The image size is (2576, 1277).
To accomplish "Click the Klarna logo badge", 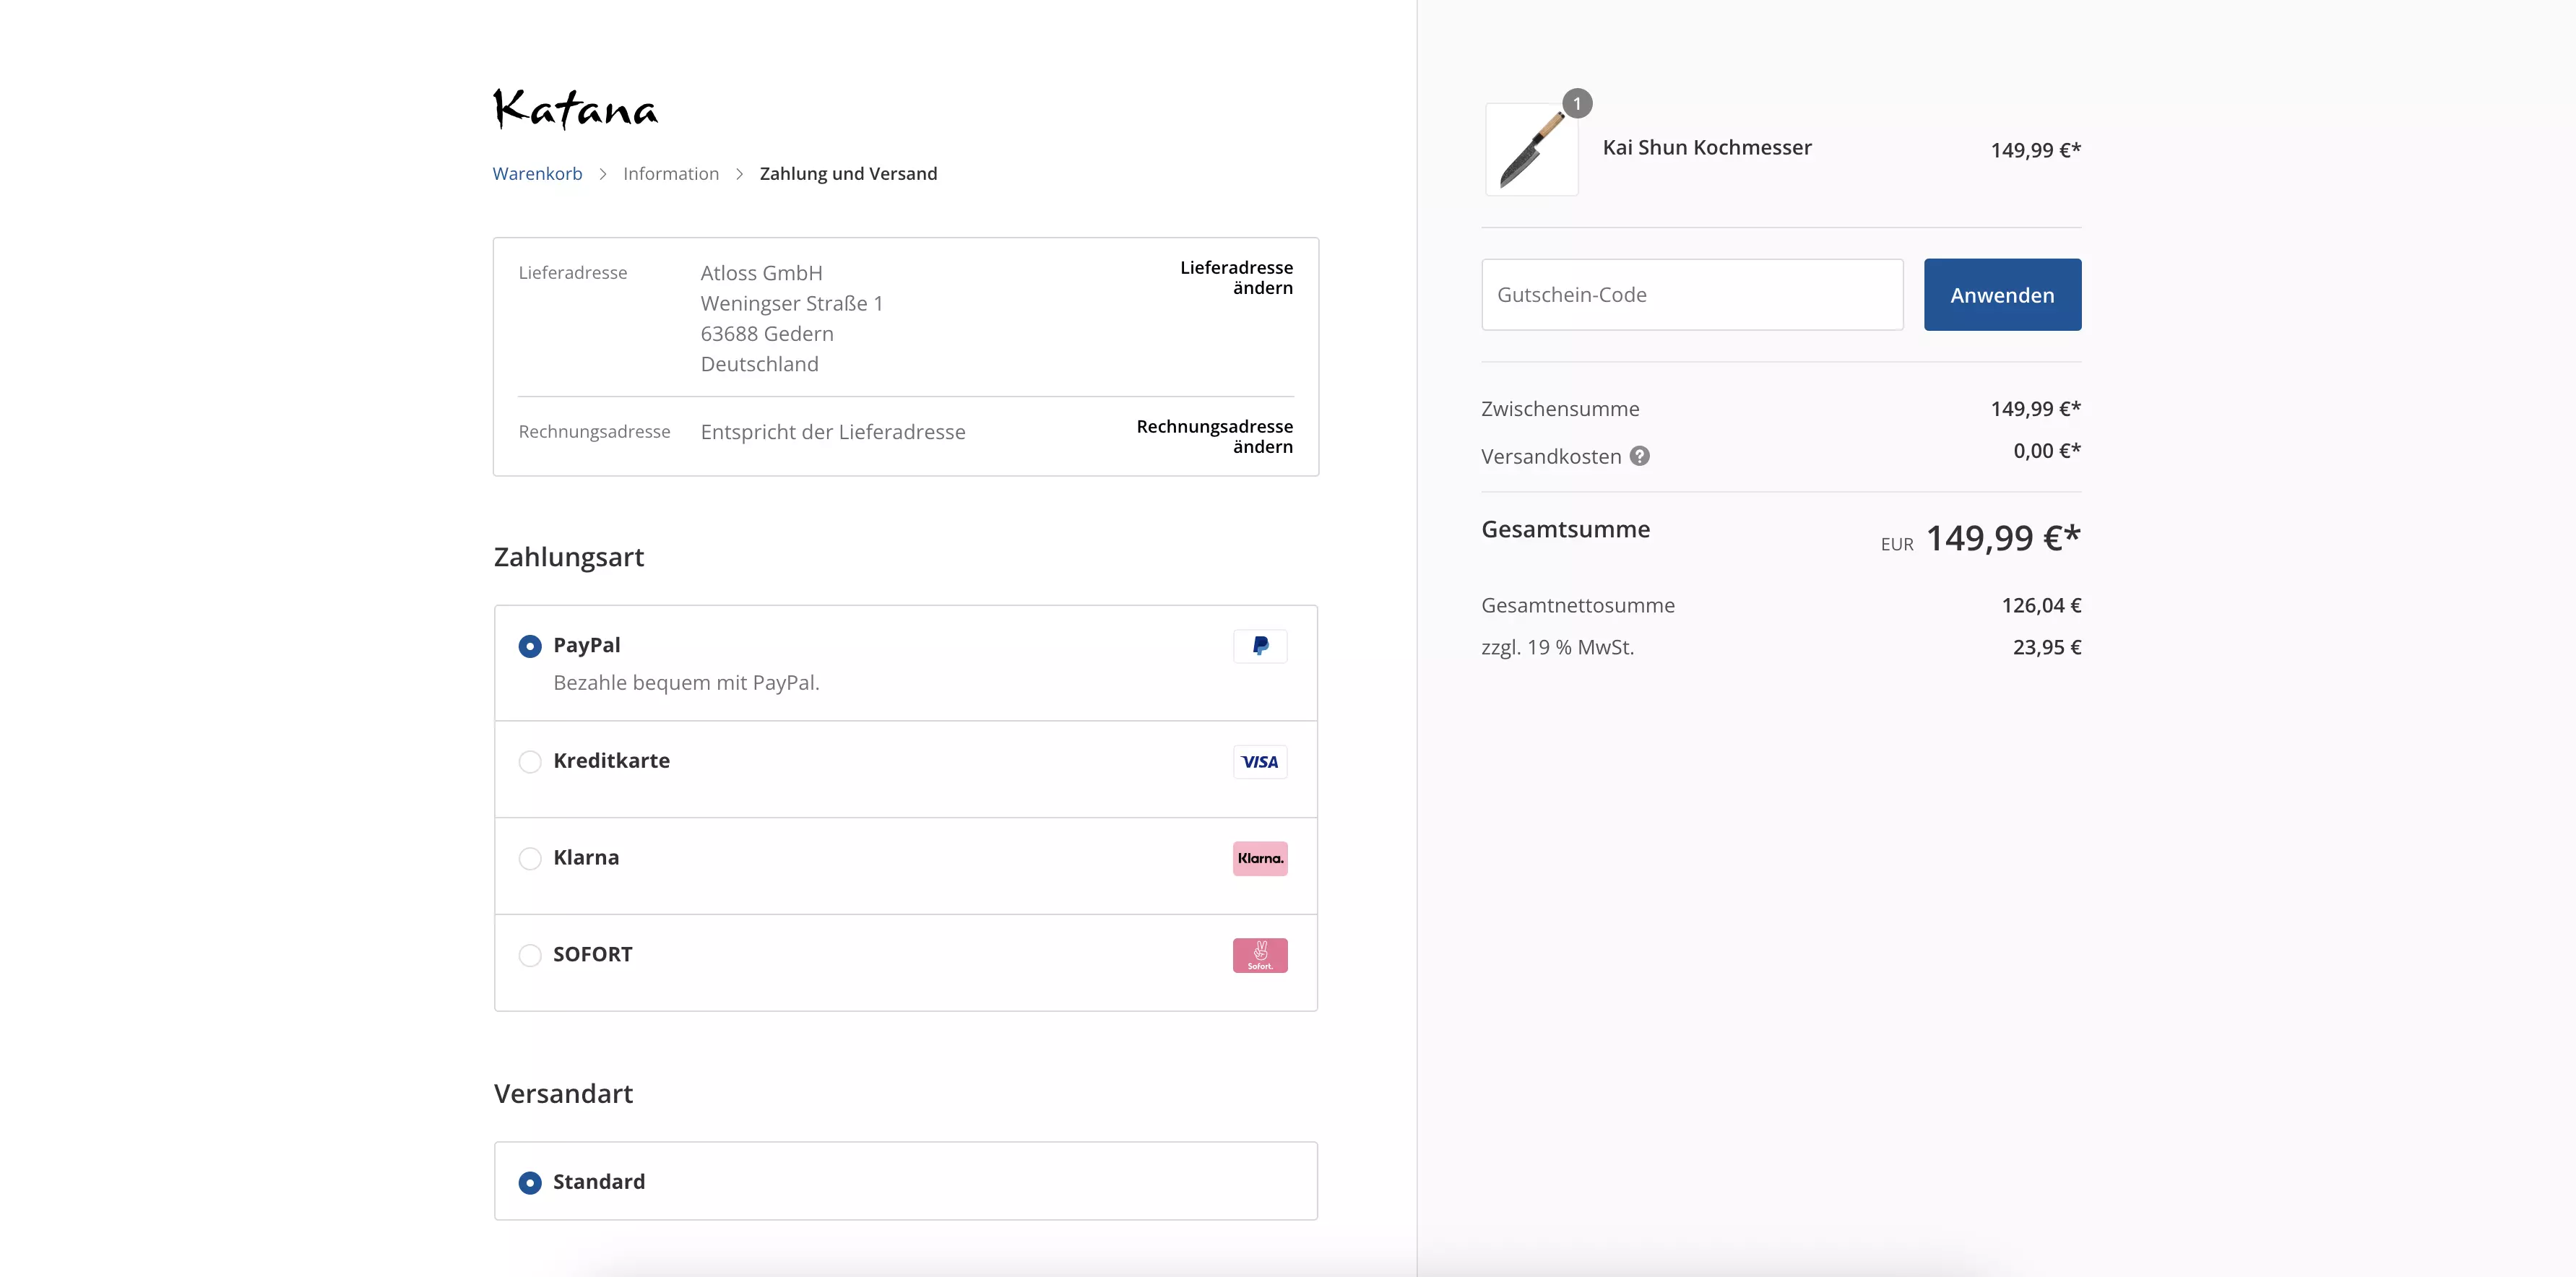I will point(1260,858).
